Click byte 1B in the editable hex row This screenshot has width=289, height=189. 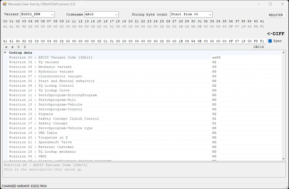click(x=181, y=41)
